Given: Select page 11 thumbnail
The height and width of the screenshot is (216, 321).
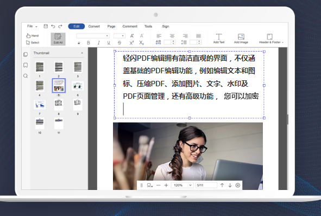Looking at the screenshot, I should [59, 123].
